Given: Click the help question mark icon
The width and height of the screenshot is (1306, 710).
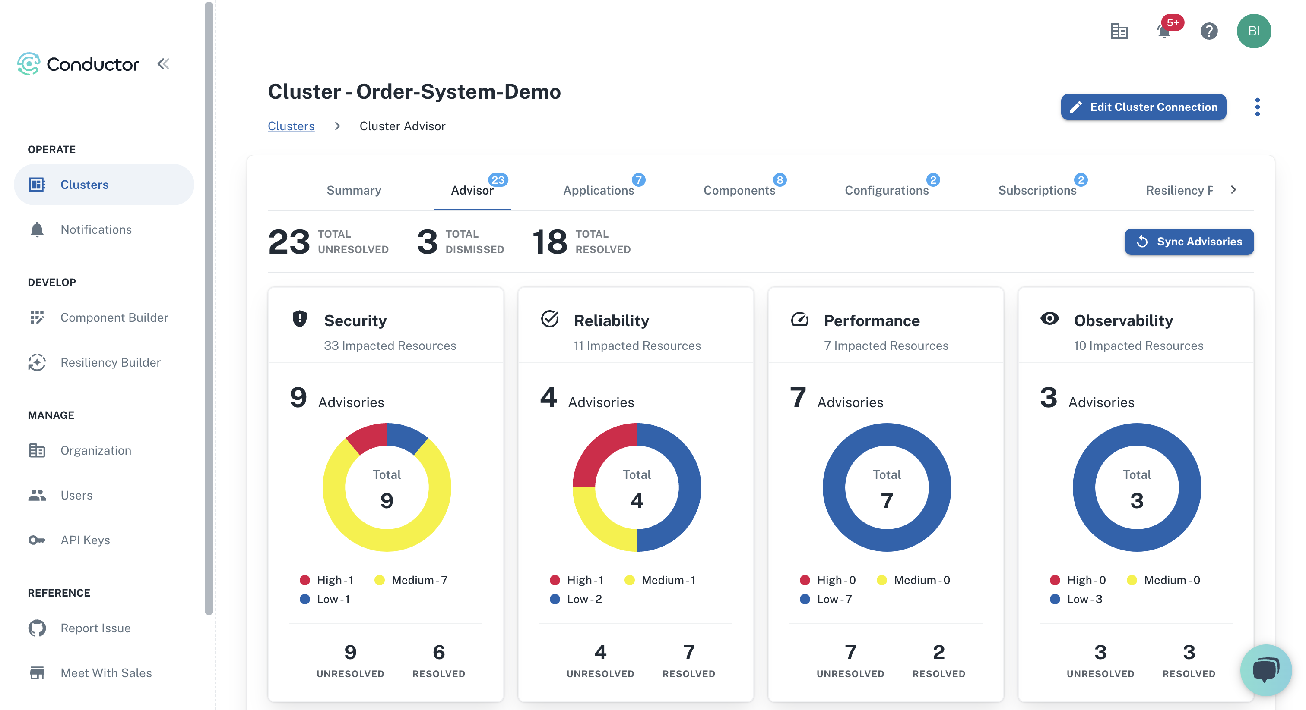Looking at the screenshot, I should (x=1209, y=31).
